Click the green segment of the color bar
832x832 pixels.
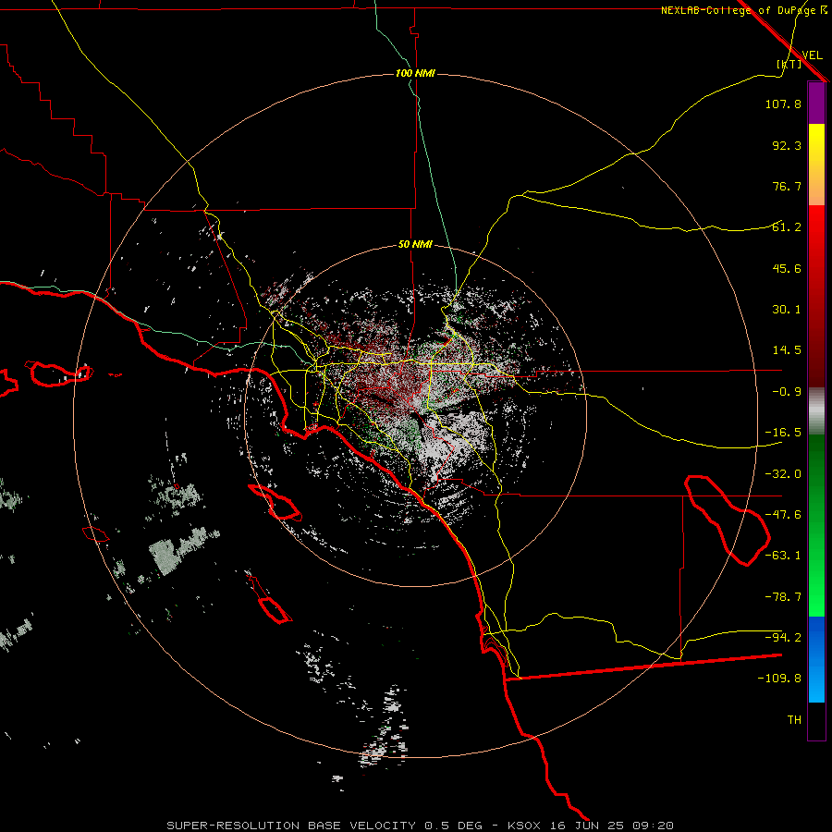816,525
